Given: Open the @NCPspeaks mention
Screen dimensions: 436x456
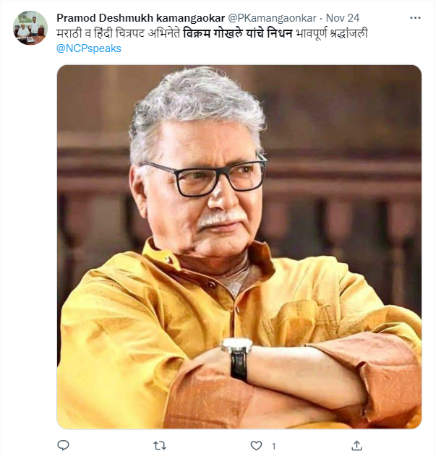Looking at the screenshot, I should [x=88, y=48].
